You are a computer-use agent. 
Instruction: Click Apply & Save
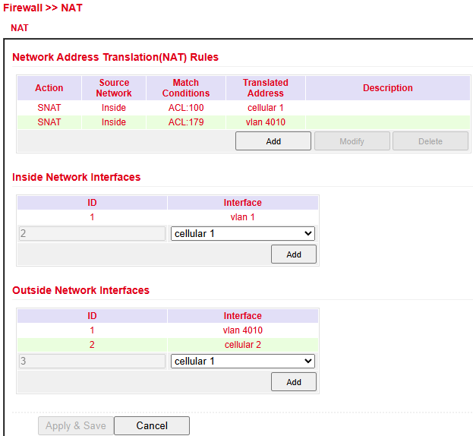click(75, 425)
